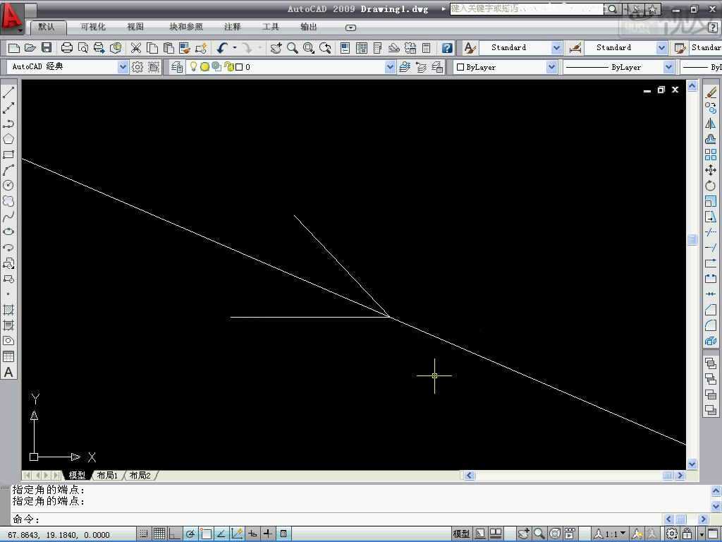Select the Ellipse draw tool
722x542 pixels.
[8, 231]
